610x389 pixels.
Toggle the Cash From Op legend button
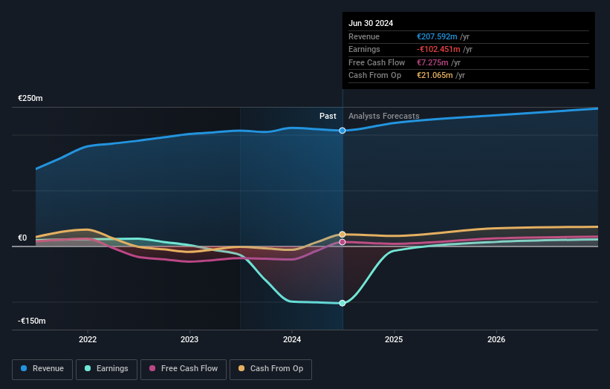tap(270, 369)
